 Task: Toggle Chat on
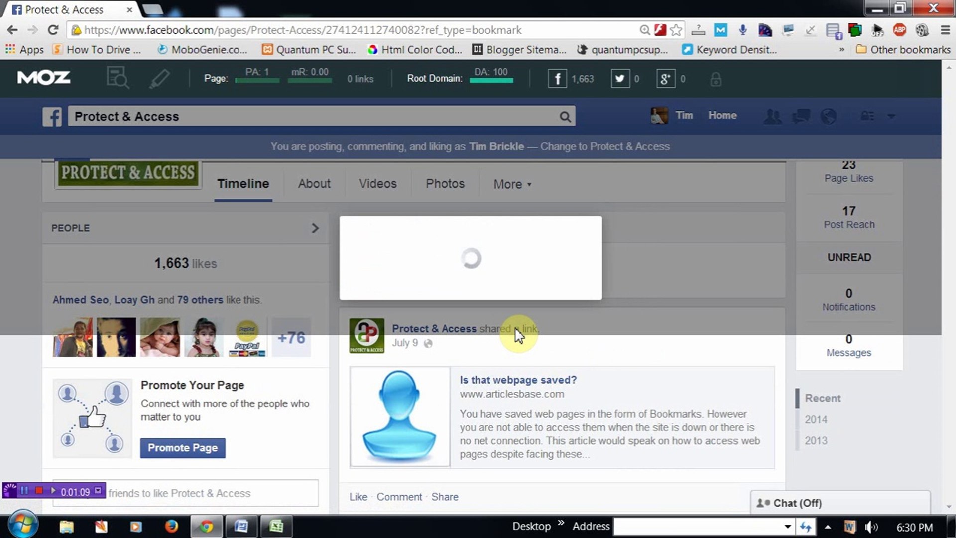796,503
